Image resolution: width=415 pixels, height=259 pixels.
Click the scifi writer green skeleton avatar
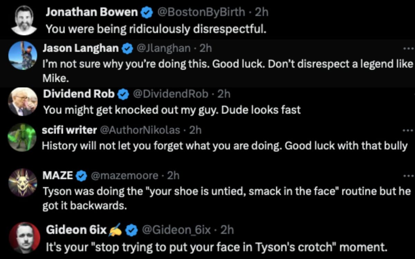pos(22,137)
